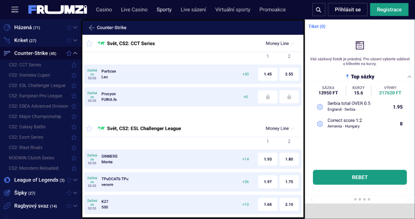
Task: Click the Házená handball sport icon
Action: (7, 27)
